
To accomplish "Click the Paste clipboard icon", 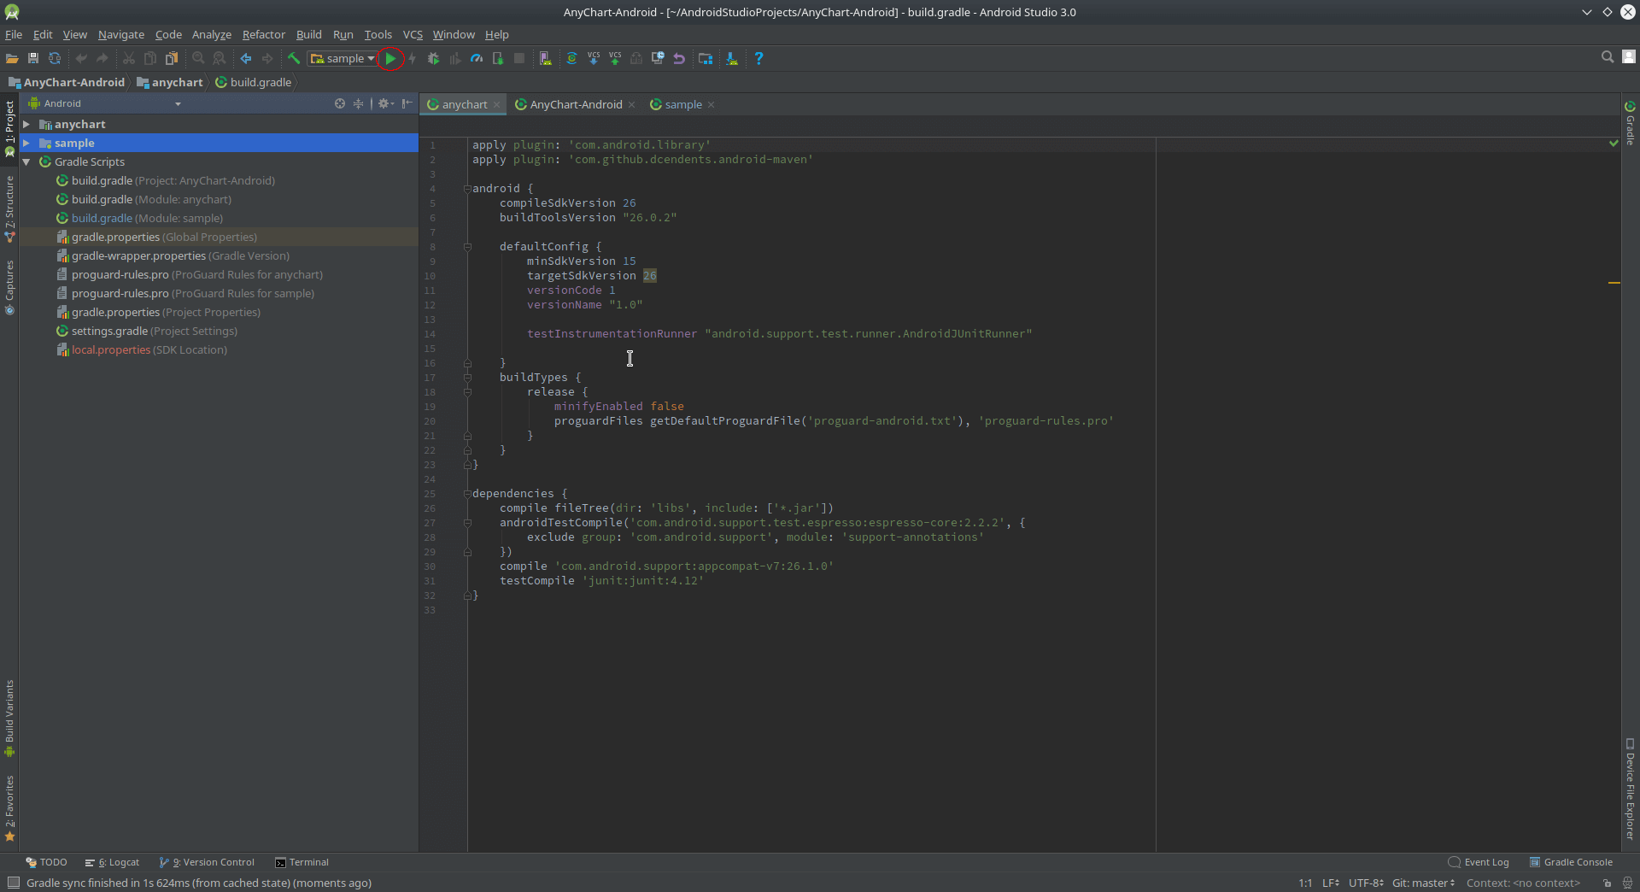I will click(172, 58).
